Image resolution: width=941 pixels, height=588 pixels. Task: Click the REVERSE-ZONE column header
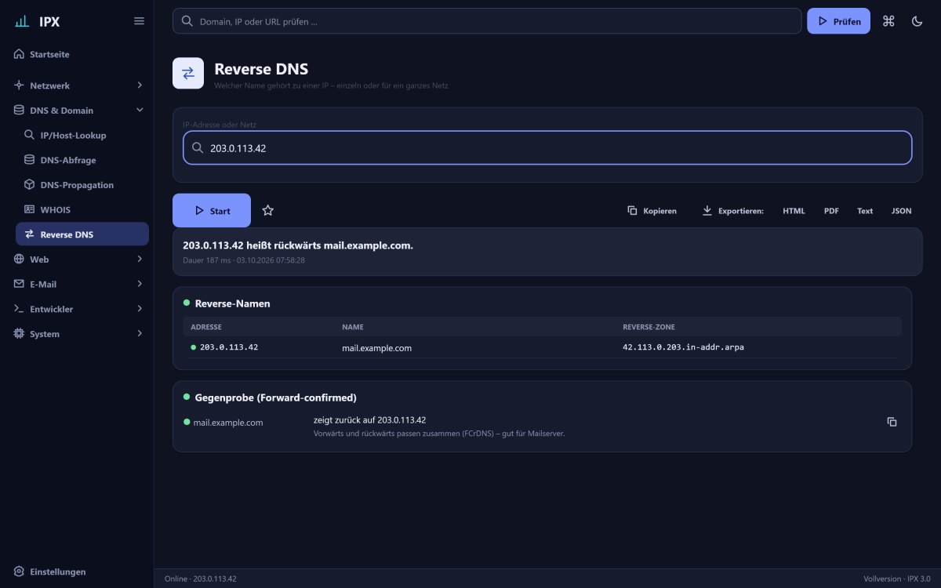(649, 326)
